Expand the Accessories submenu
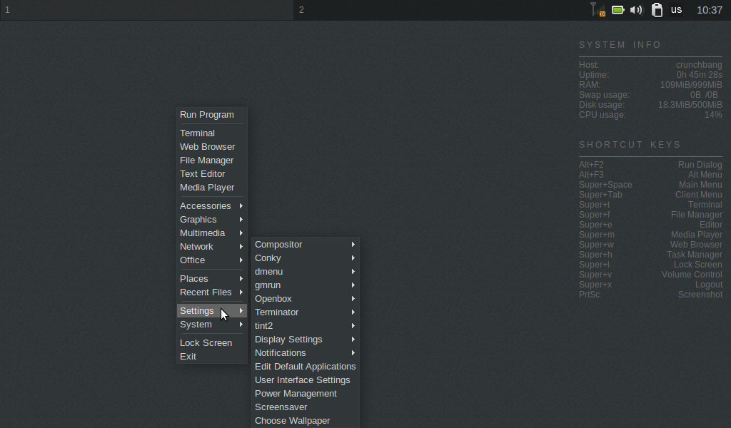This screenshot has width=731, height=428. tap(206, 205)
